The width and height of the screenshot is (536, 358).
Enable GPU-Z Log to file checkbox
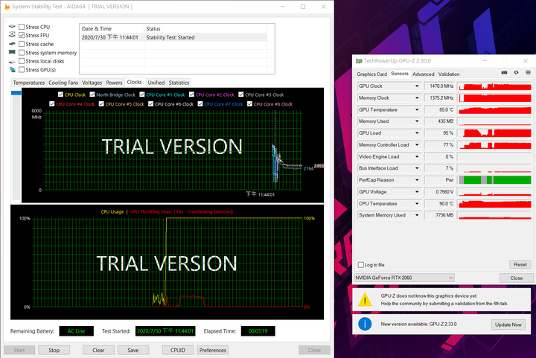(360, 265)
